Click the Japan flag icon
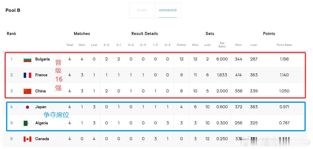Screen dimensions: 313x149 tap(27, 107)
